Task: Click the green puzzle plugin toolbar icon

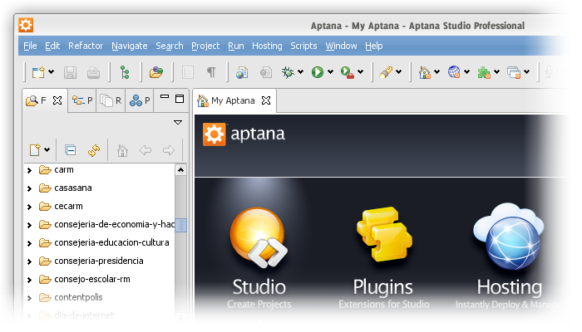Action: point(484,72)
